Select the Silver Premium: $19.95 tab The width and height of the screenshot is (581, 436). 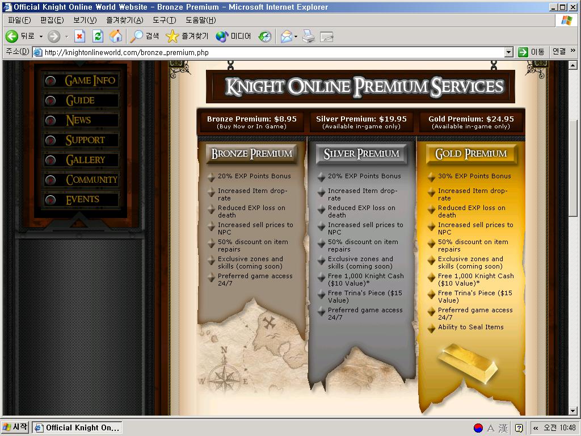coord(361,122)
